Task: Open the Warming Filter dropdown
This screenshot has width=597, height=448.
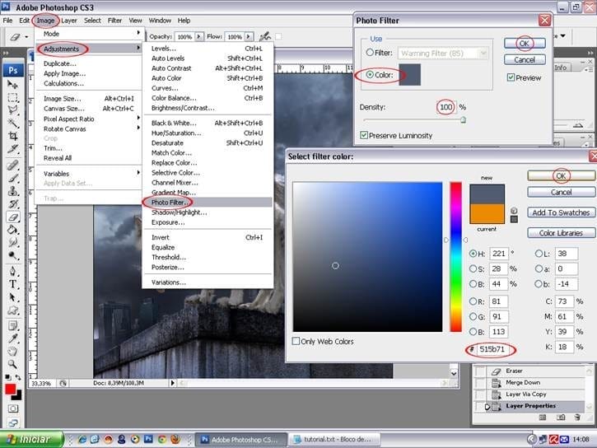Action: pos(483,53)
